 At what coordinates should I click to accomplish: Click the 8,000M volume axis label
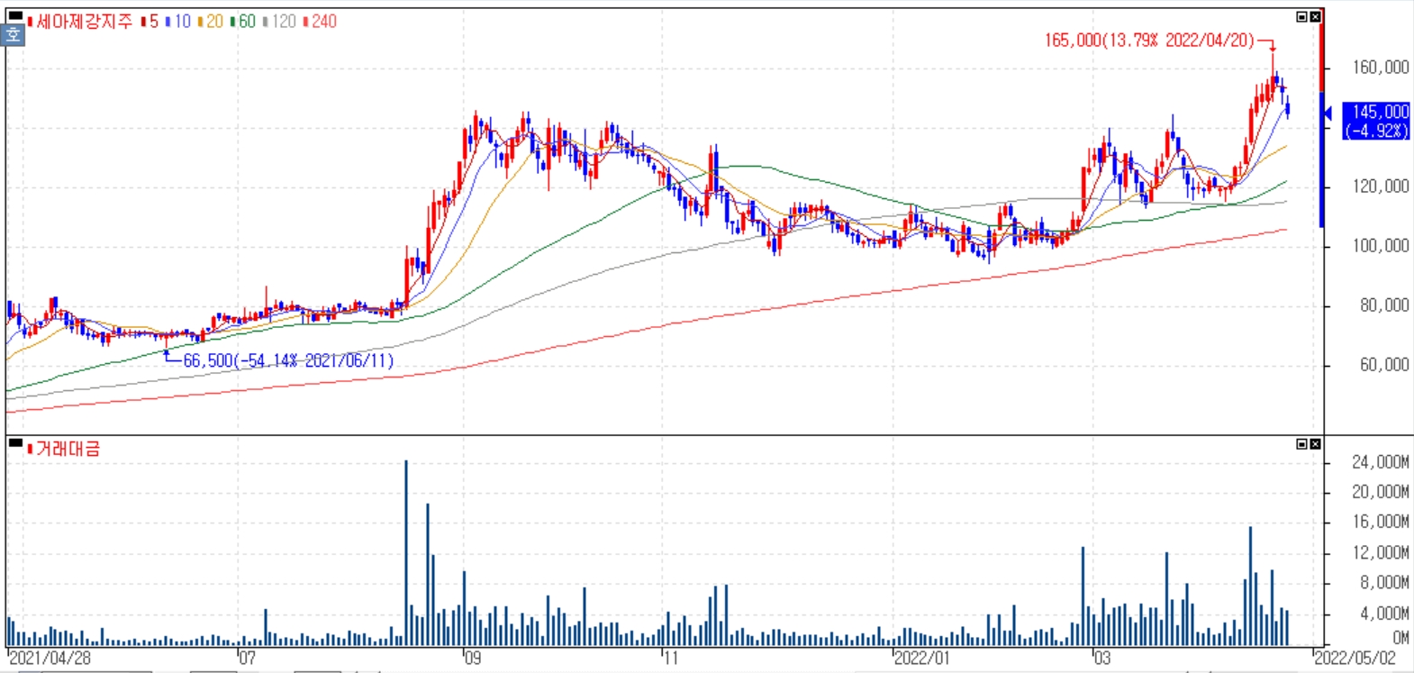[x=1384, y=583]
